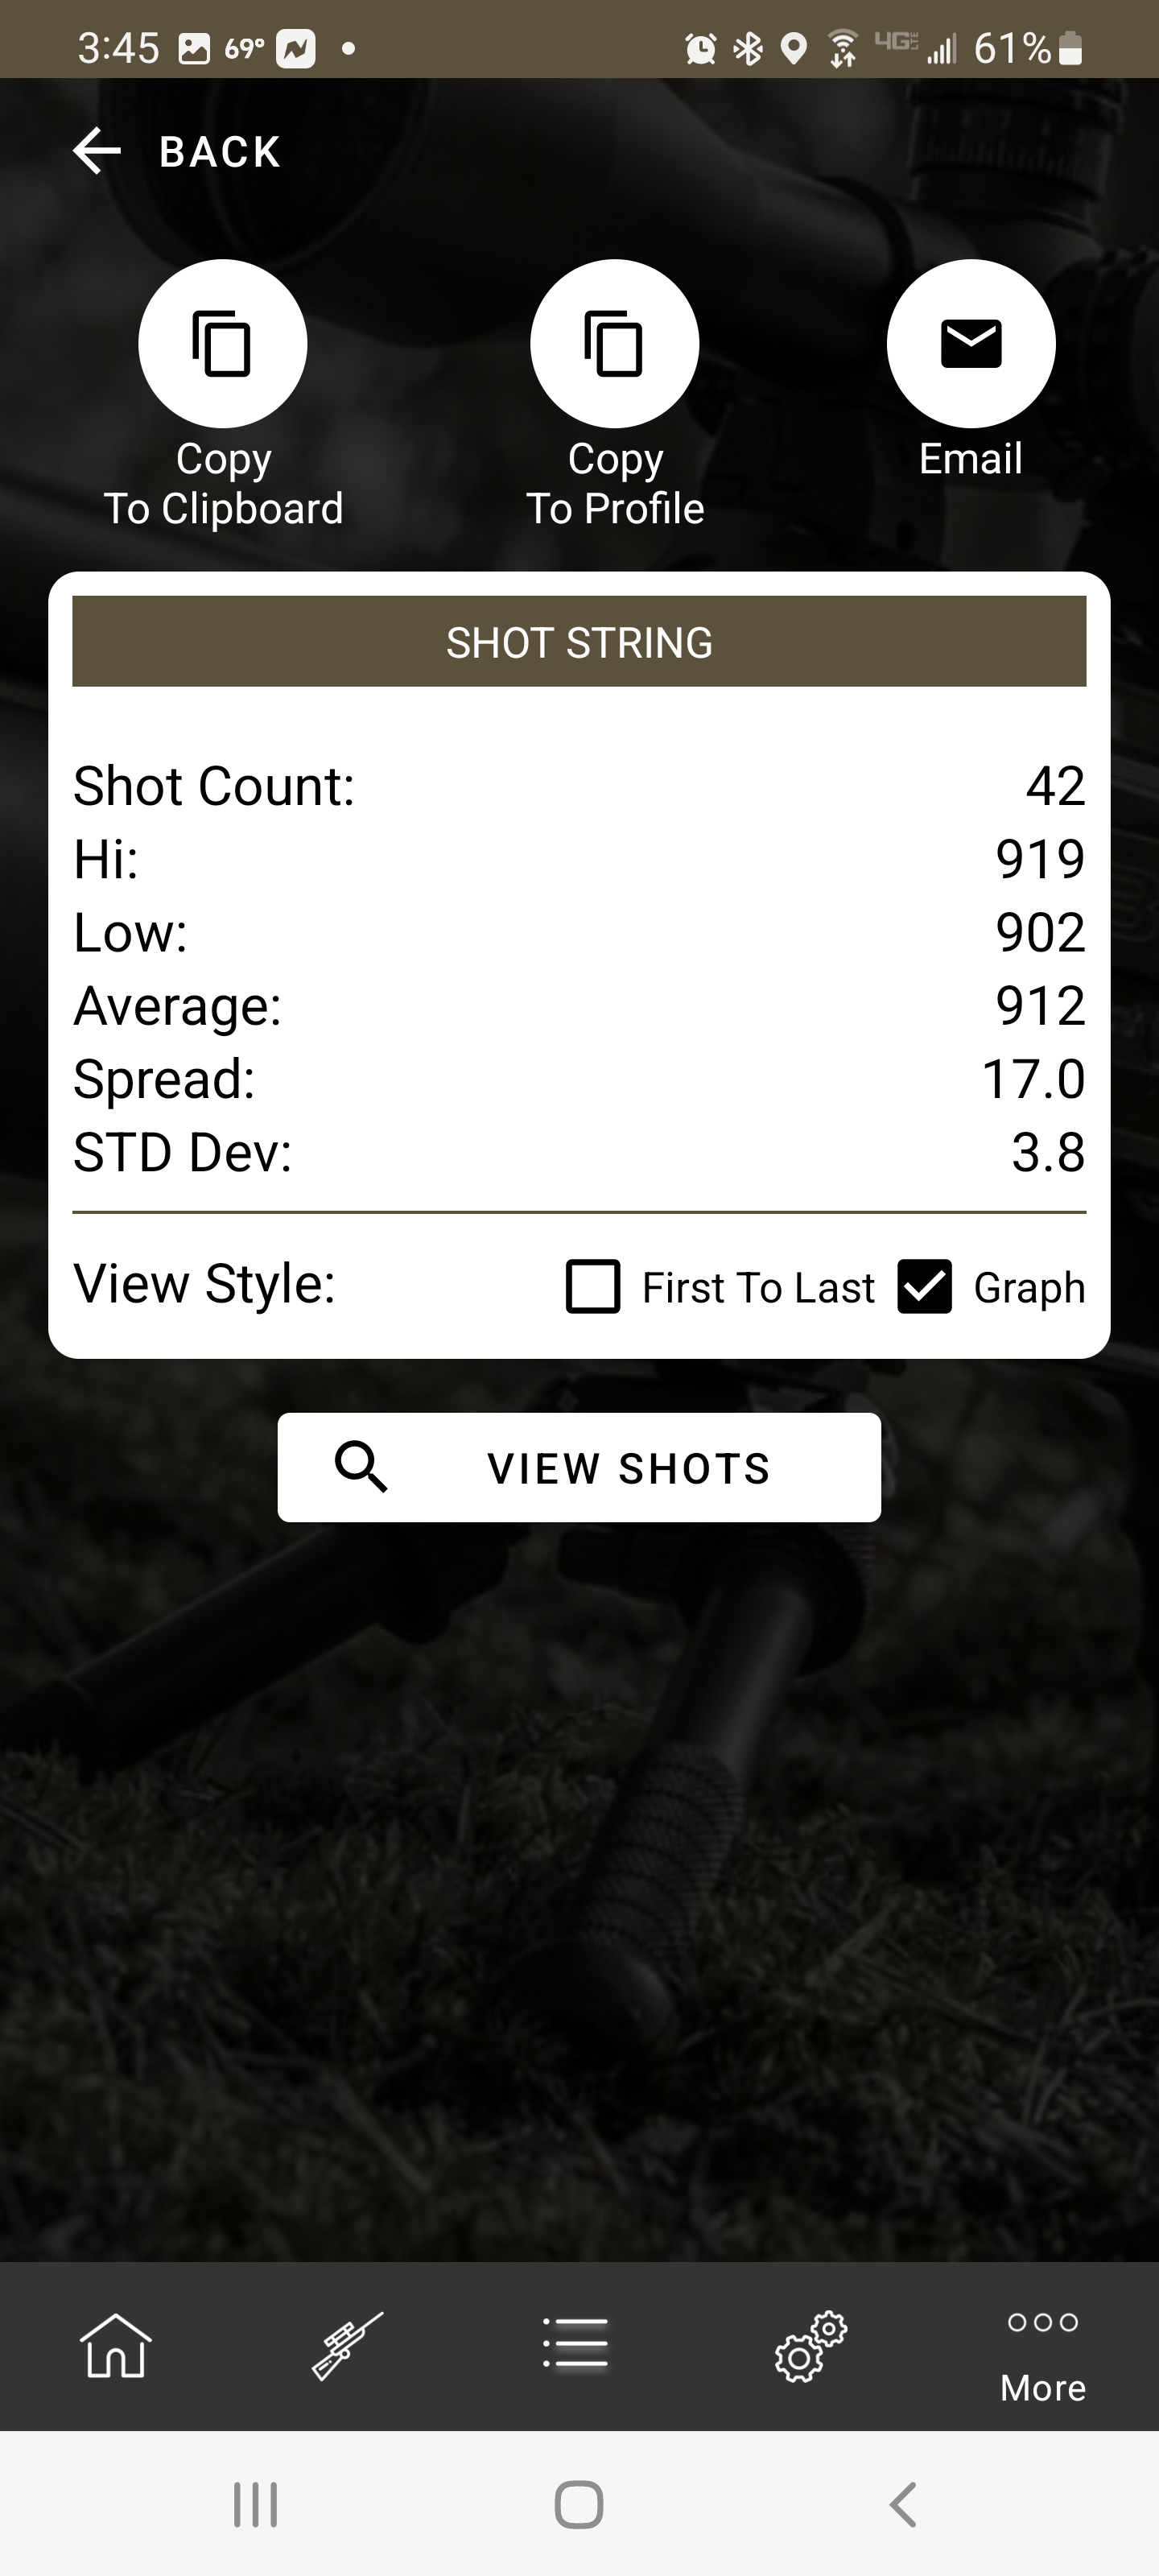Open the Email share icon
This screenshot has height=2576, width=1159.
click(971, 343)
